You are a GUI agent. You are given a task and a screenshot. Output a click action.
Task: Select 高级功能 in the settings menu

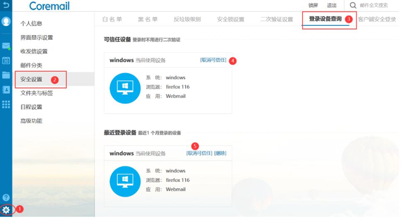[x=32, y=121]
